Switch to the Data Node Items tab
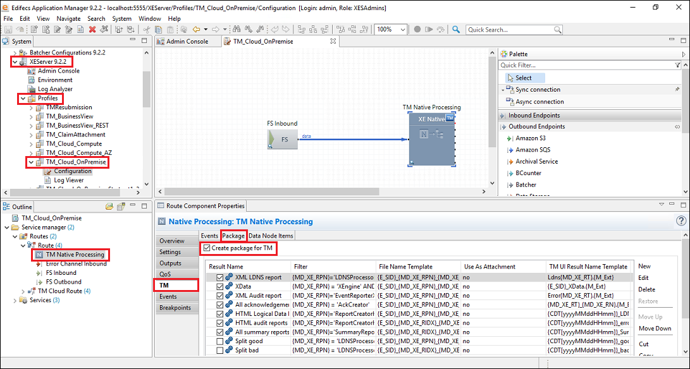Screen dimensions: 690x369 [271, 236]
